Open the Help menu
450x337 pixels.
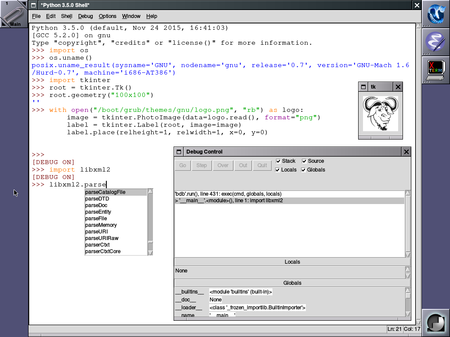152,16
